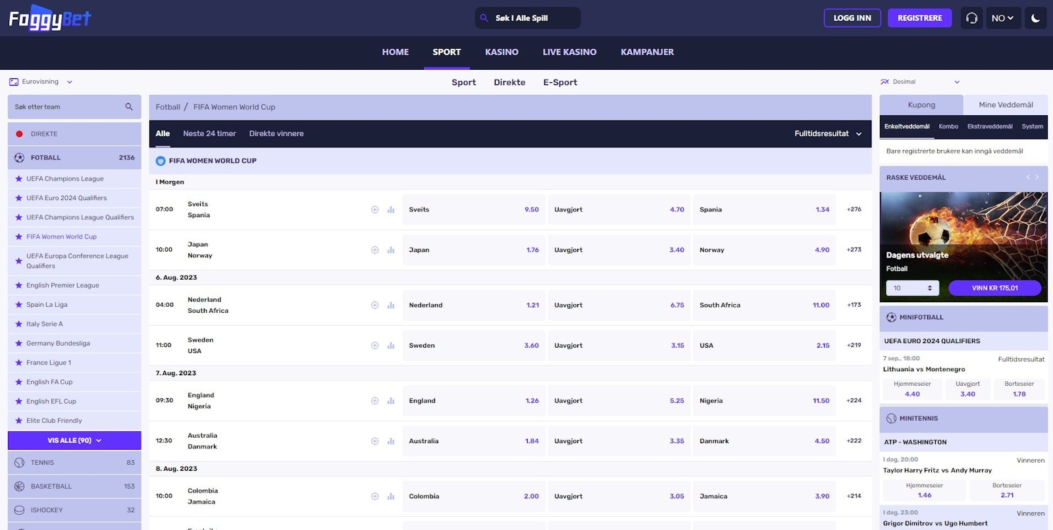Viewport: 1053px width, 530px height.
Task: Click the REGISTRERE button
Action: (919, 18)
